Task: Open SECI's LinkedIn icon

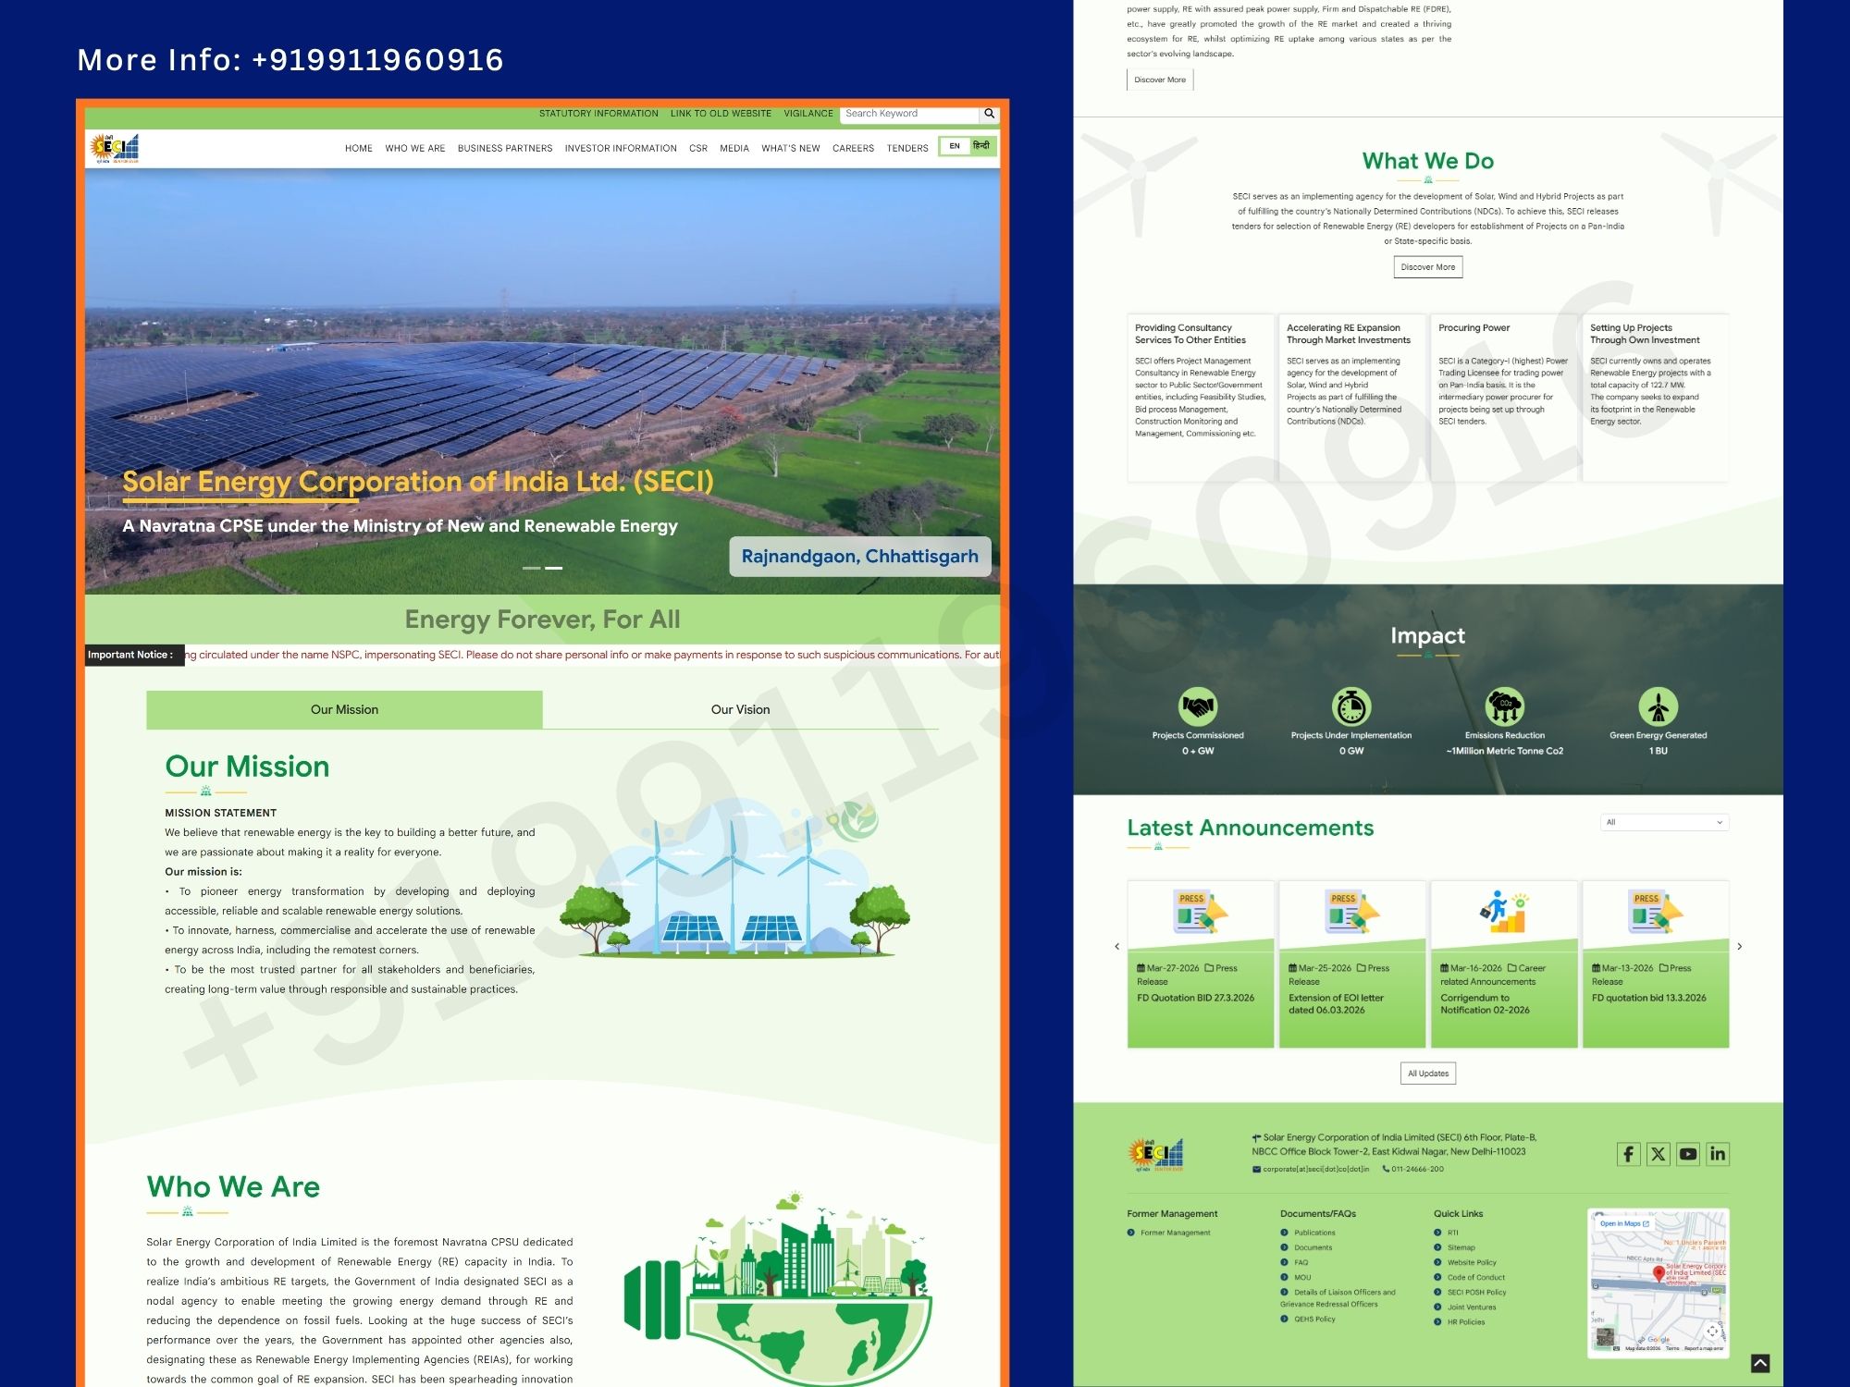Action: point(1718,1153)
